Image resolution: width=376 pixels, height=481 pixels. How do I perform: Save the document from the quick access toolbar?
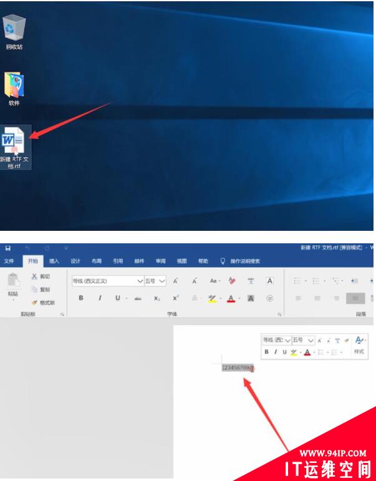pos(8,248)
